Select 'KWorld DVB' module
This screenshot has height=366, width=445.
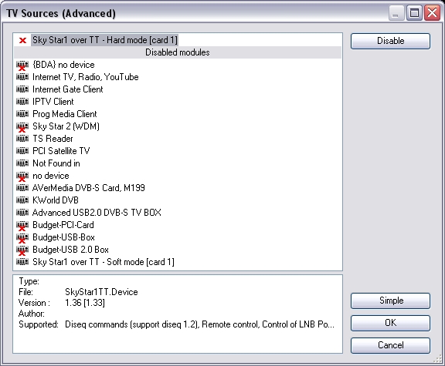[x=56, y=200]
